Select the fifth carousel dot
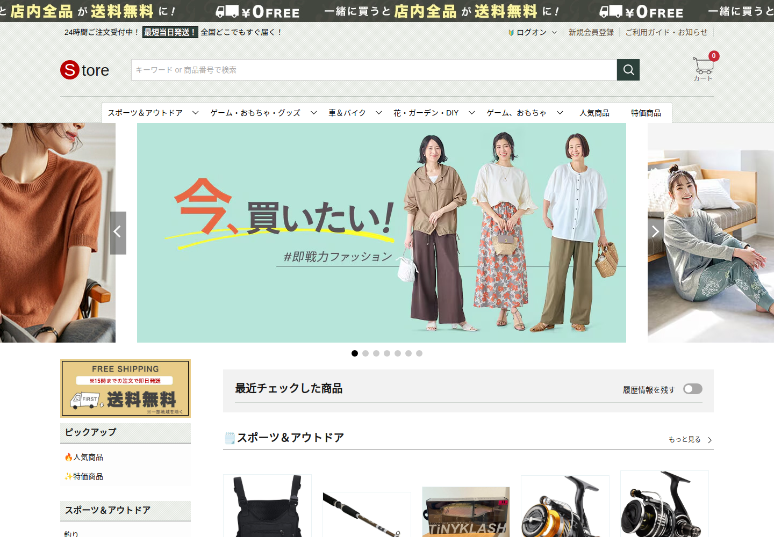This screenshot has height=537, width=774. coord(398,353)
